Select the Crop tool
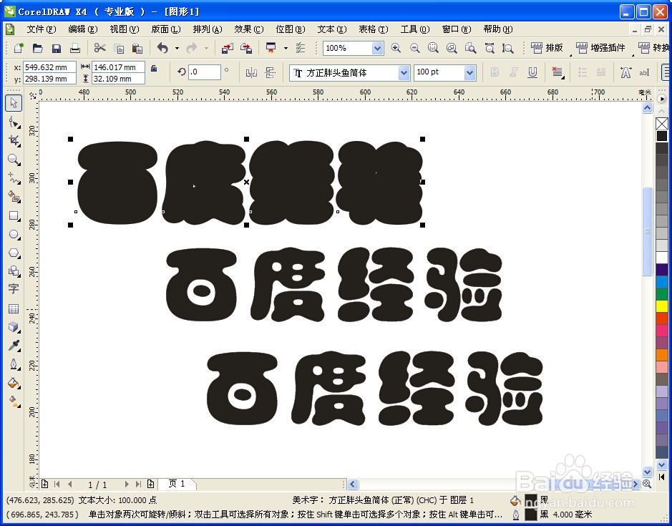Viewport: 672px width, 526px height. coord(14,141)
